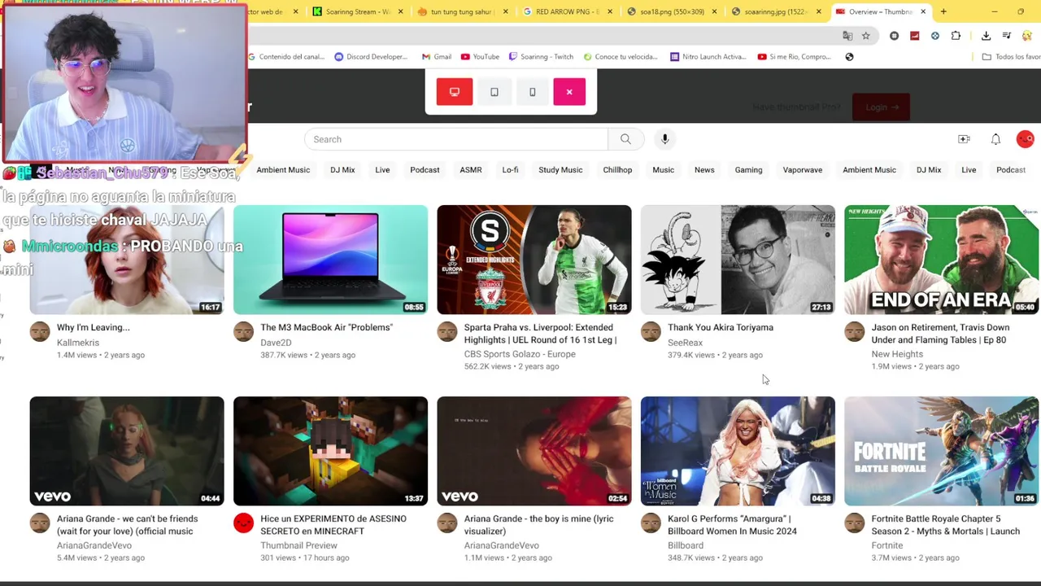1041x586 pixels.
Task: Switch to tablet preview mode icon
Action: (494, 92)
